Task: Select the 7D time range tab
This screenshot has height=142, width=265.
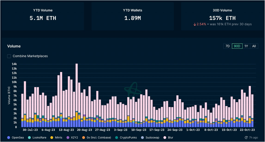Action: pyautogui.click(x=227, y=46)
